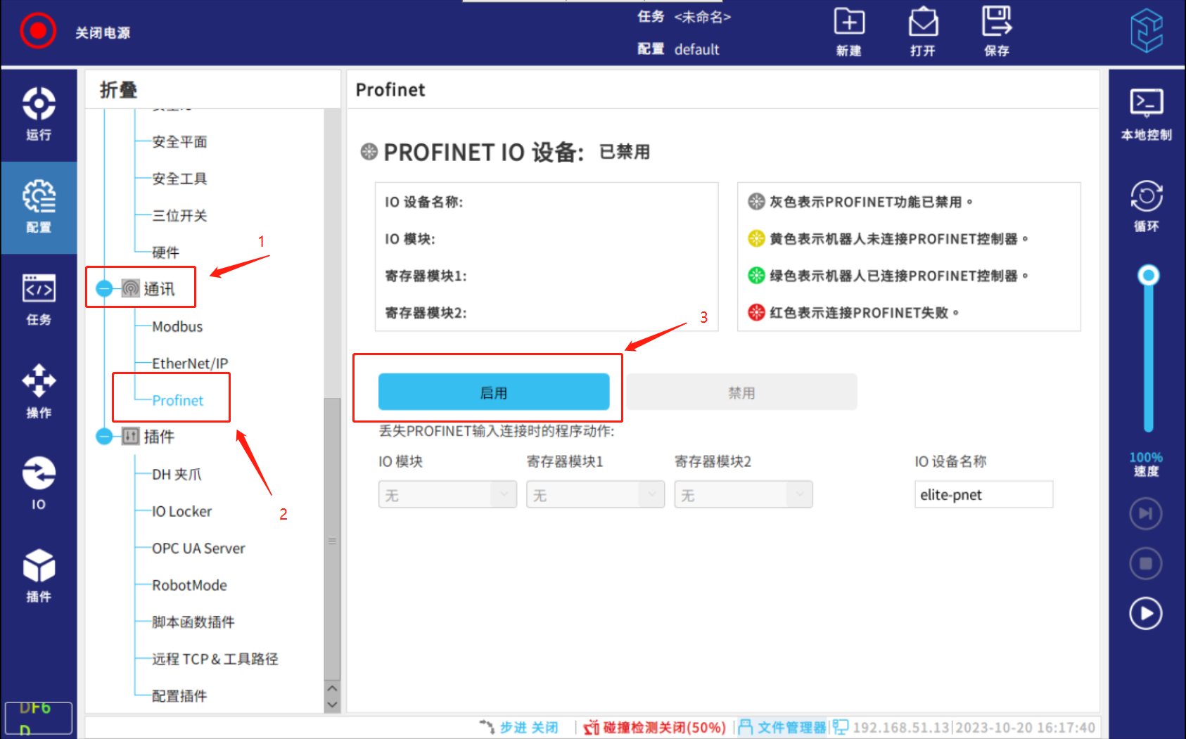The height and width of the screenshot is (739, 1186).
Task: Click the red power-off icon
Action: coord(38,31)
